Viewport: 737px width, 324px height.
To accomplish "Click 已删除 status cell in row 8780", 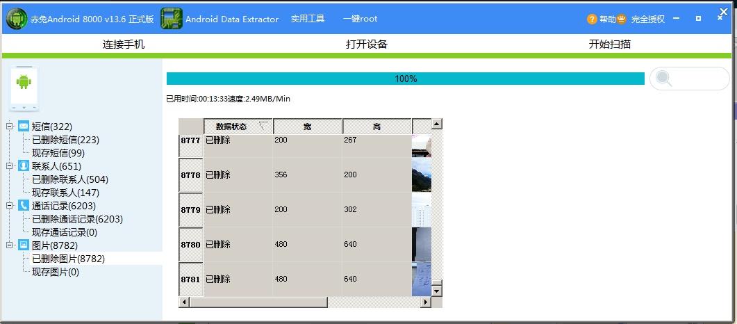I will click(238, 245).
